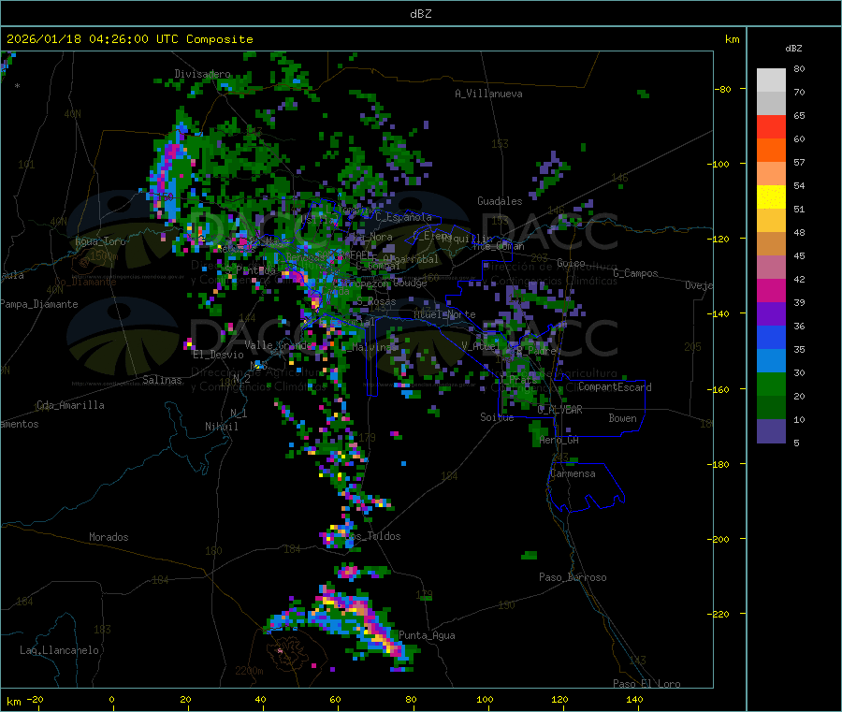Click the '-80' tick on the right km axis

723,90
